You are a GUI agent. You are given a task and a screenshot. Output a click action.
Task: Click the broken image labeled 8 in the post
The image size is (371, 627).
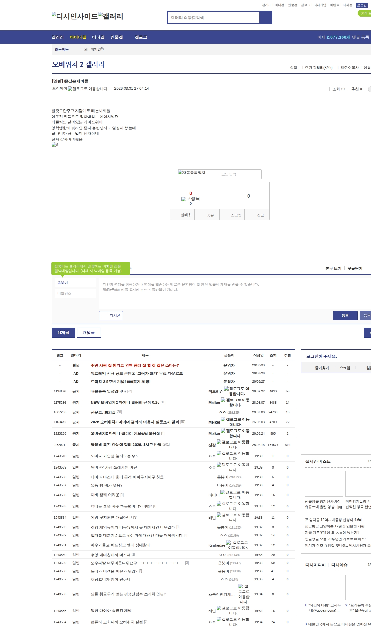pyautogui.click(x=55, y=145)
